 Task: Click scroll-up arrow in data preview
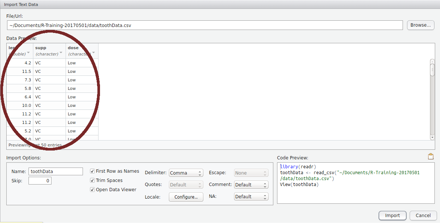(432, 61)
